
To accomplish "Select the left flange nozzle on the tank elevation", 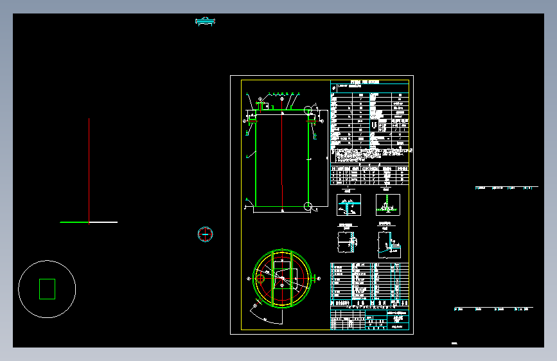I will coord(252,121).
